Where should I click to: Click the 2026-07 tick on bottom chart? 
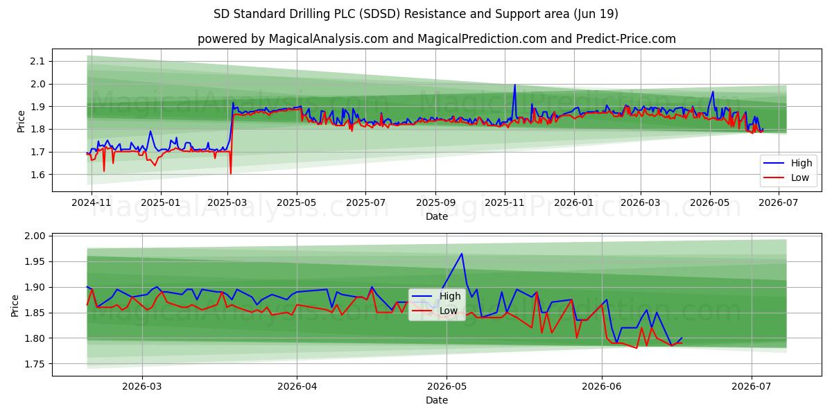tap(752, 387)
